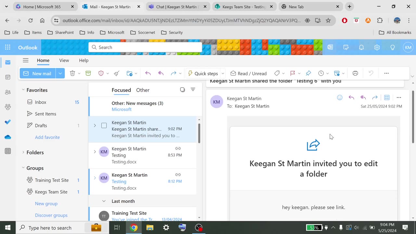Viewport: 416px width, 234px height.
Task: Open the Notifications bell icon
Action: (361, 47)
